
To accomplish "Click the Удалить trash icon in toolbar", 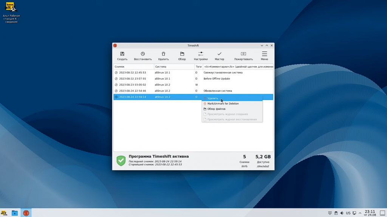I will pyautogui.click(x=163, y=54).
